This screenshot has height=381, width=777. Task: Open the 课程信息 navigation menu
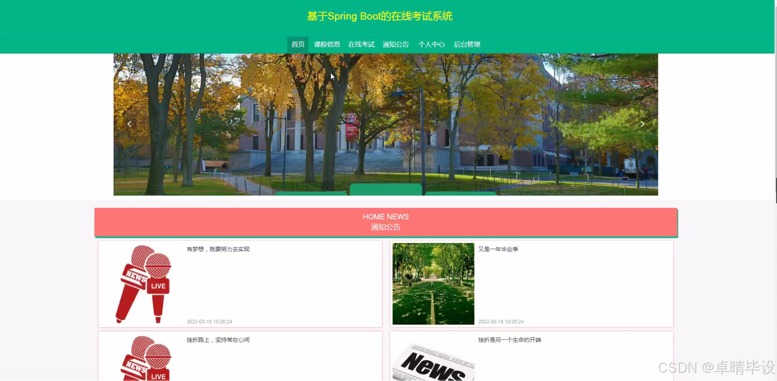[x=327, y=44]
